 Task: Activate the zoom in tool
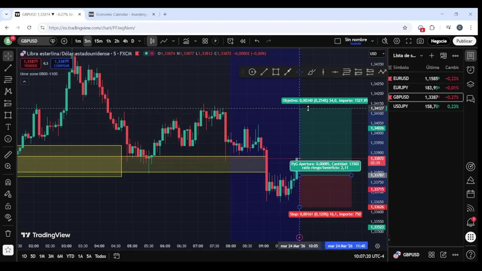pos(8,166)
